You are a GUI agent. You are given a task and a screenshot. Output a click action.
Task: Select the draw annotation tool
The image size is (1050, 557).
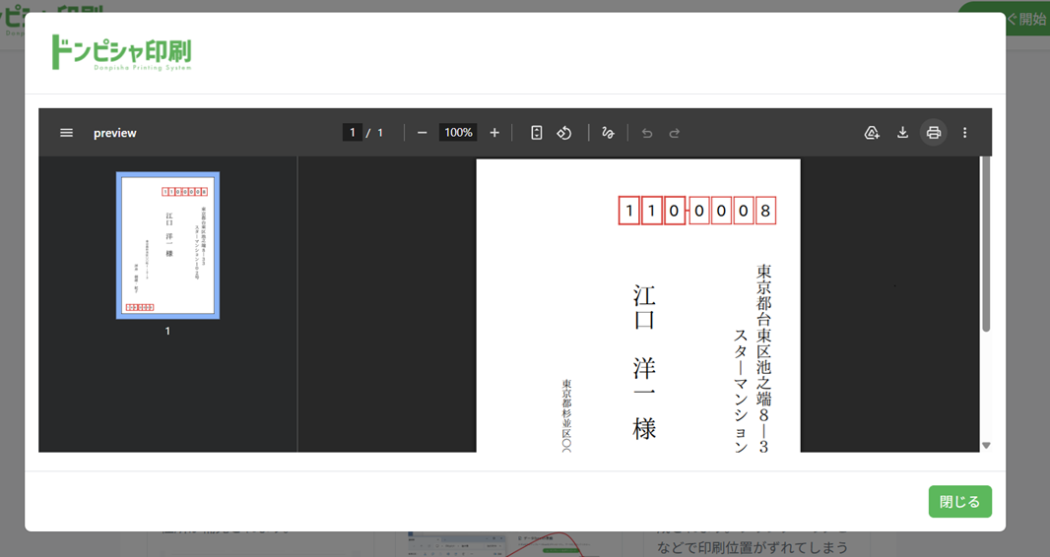click(x=608, y=133)
